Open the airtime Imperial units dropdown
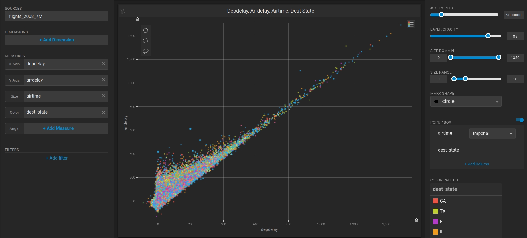 click(x=492, y=134)
